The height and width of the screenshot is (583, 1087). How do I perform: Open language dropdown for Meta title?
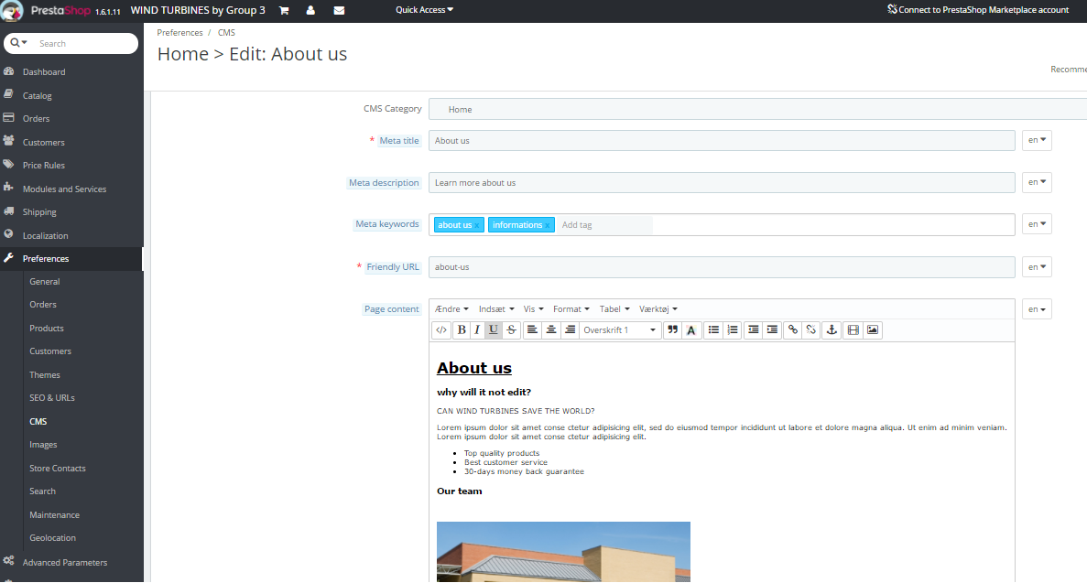tap(1037, 140)
